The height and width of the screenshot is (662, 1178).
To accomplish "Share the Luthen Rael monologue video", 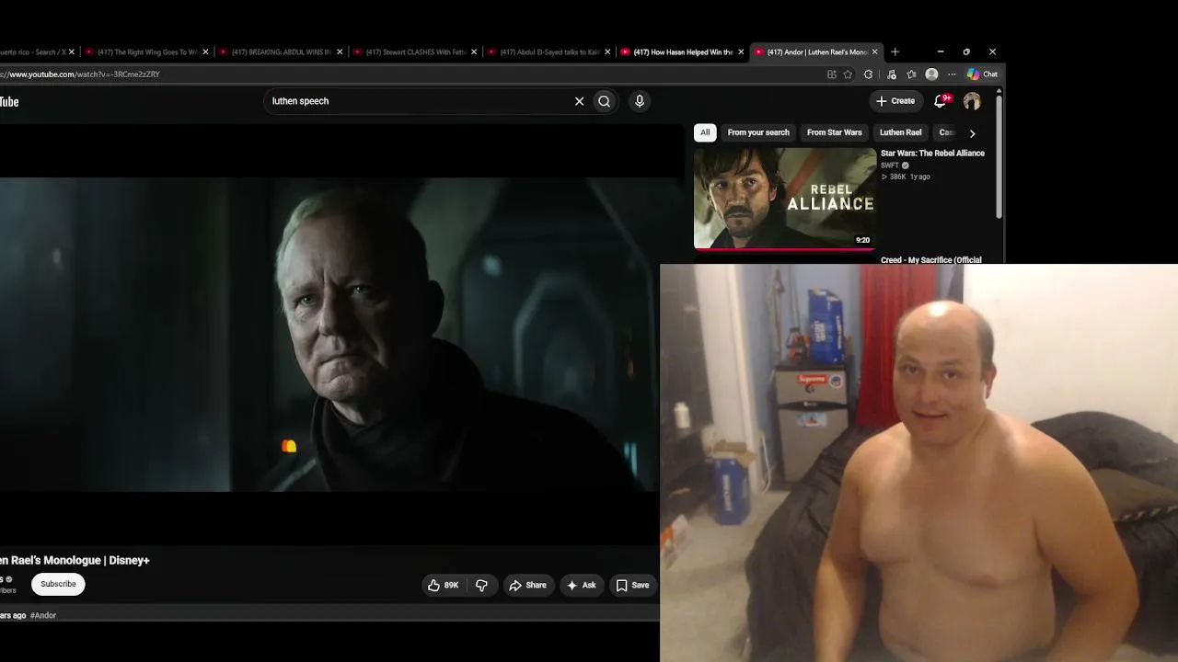I will tap(528, 585).
